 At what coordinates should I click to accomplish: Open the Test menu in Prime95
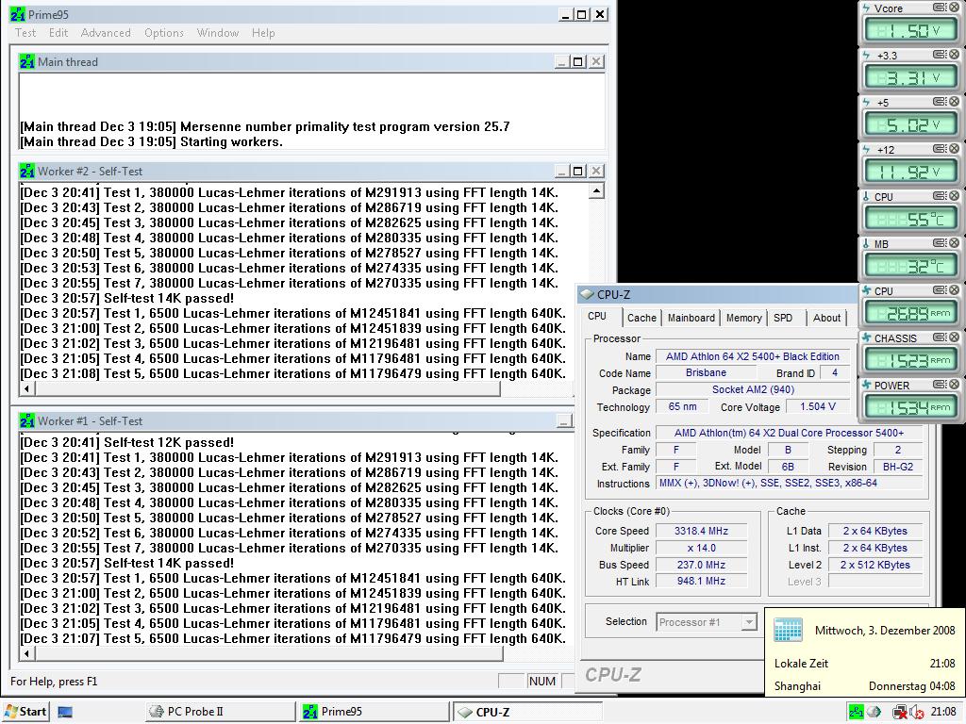point(25,33)
